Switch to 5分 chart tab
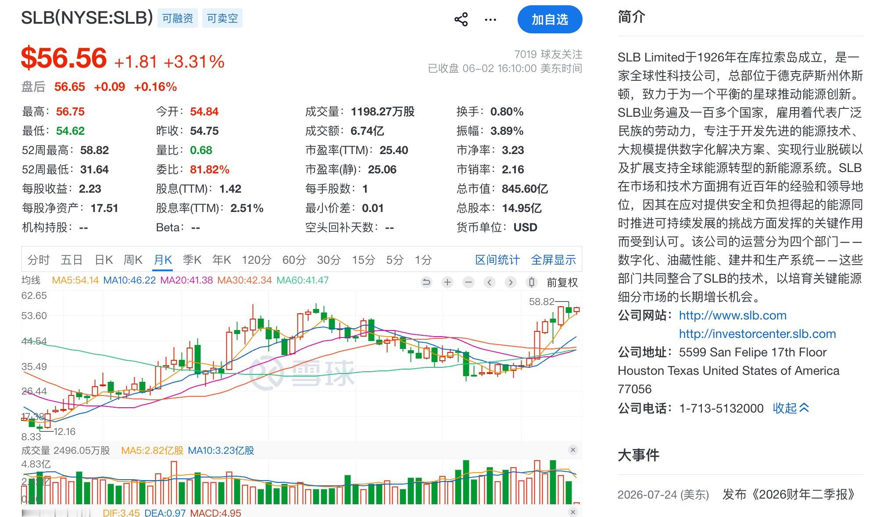The height and width of the screenshot is (517, 880). pos(395,260)
